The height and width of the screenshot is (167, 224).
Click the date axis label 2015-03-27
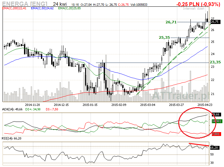(x=176, y=105)
